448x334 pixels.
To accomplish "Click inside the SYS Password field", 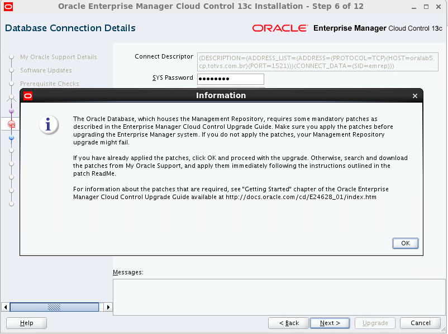I will (230, 79).
